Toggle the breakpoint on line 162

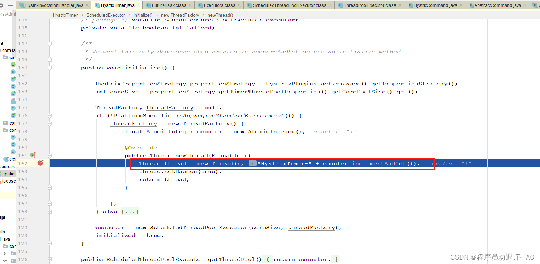pyautogui.click(x=41, y=163)
